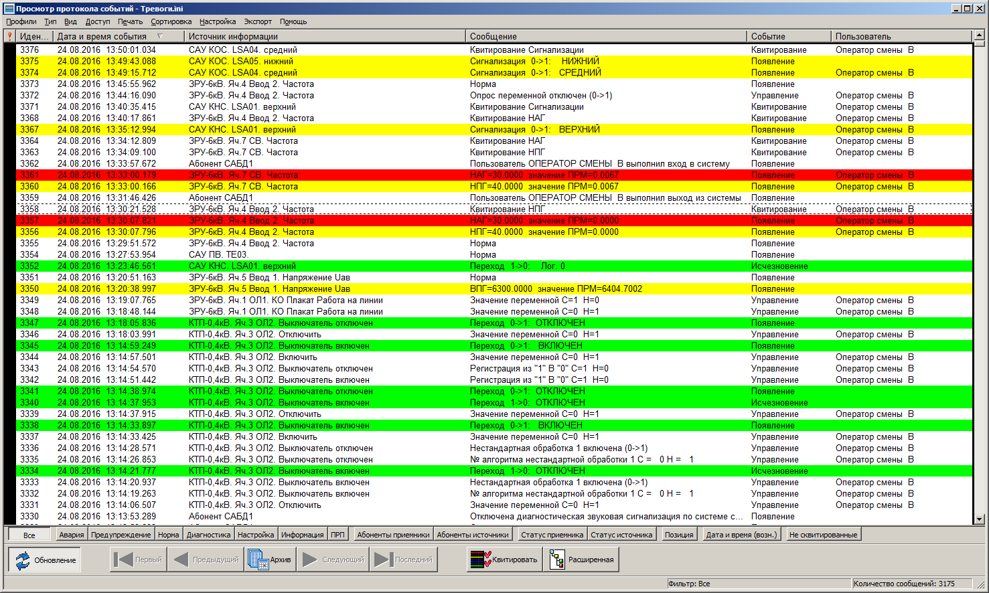
Task: Jump to Последний (last) page
Action: (404, 560)
